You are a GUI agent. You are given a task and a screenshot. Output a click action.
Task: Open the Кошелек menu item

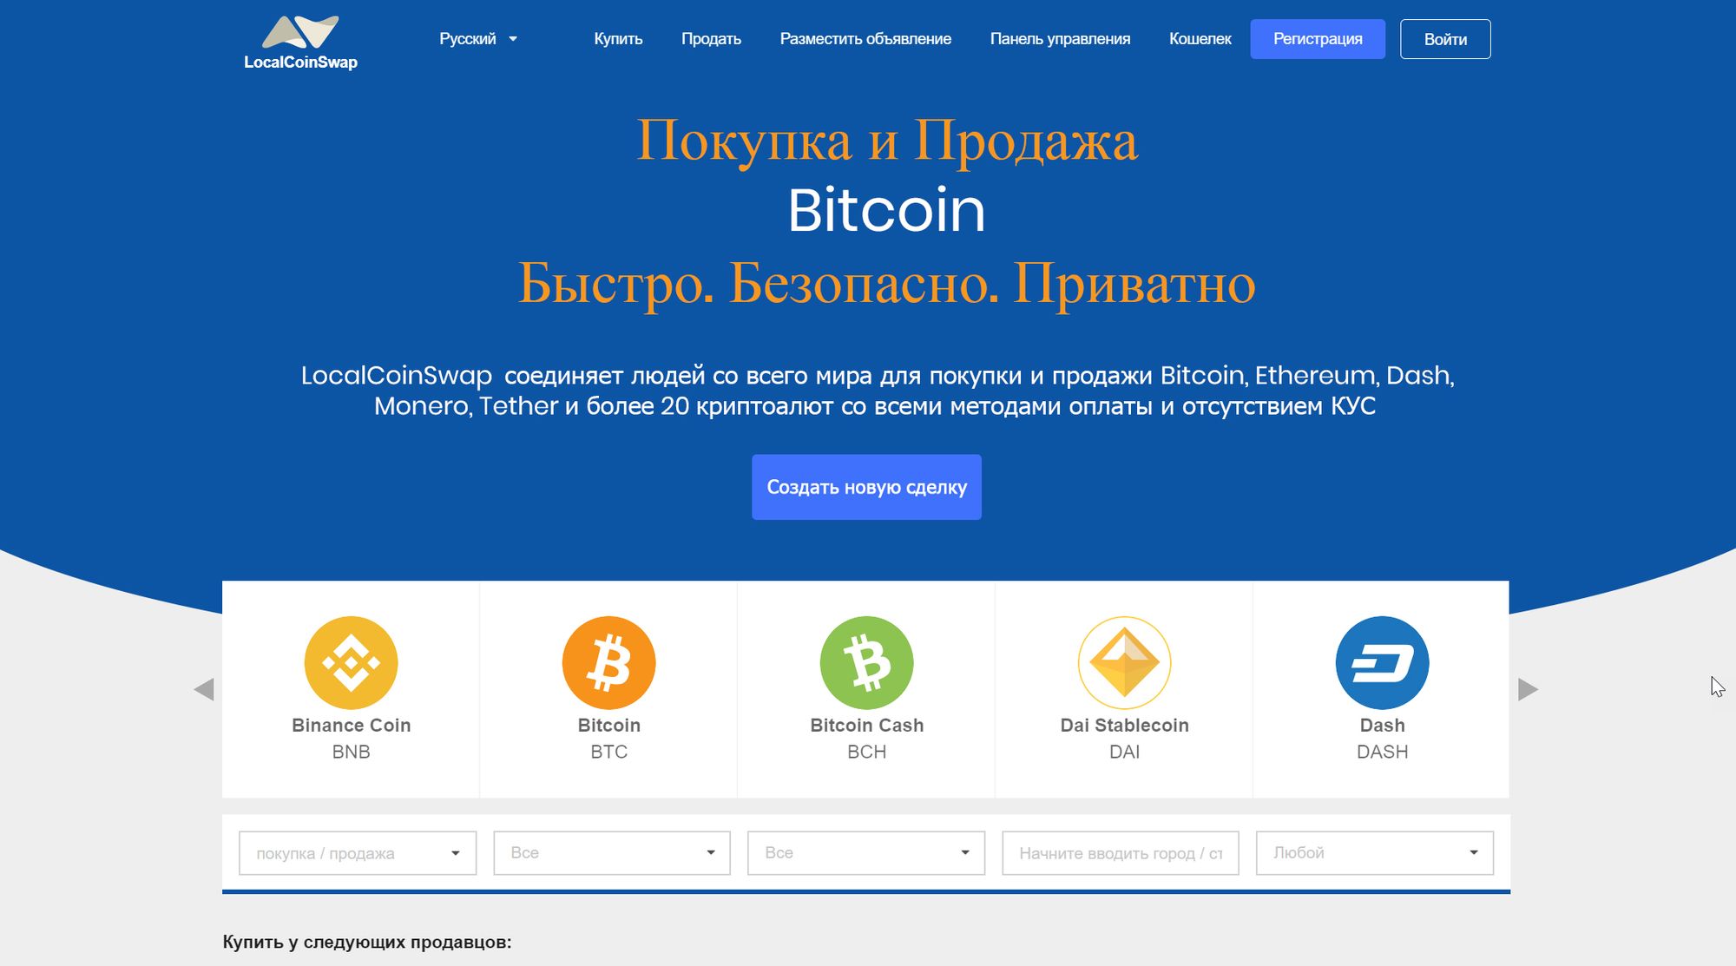(1200, 39)
